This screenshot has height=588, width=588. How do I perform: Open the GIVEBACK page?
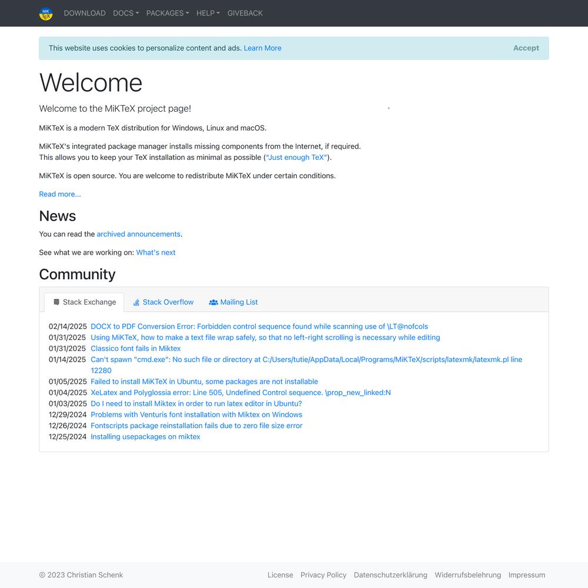tap(245, 13)
